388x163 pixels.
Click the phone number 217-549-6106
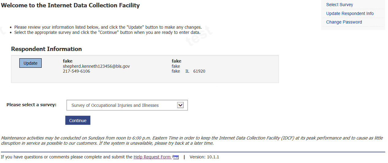pos(76,71)
